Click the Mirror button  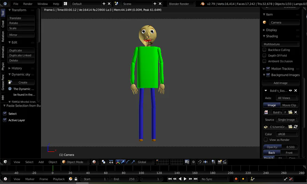[21, 35]
